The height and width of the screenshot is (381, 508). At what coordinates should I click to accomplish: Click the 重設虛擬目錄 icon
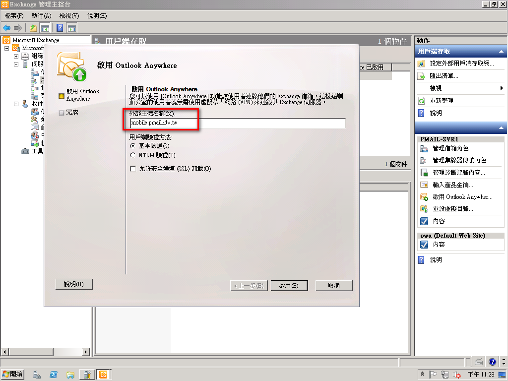tap(424, 209)
